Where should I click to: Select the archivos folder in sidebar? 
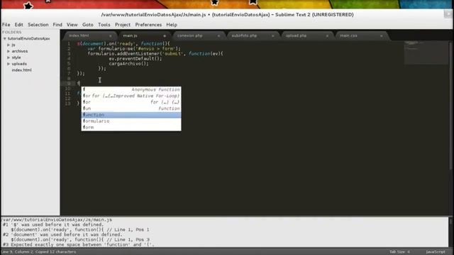pos(20,51)
